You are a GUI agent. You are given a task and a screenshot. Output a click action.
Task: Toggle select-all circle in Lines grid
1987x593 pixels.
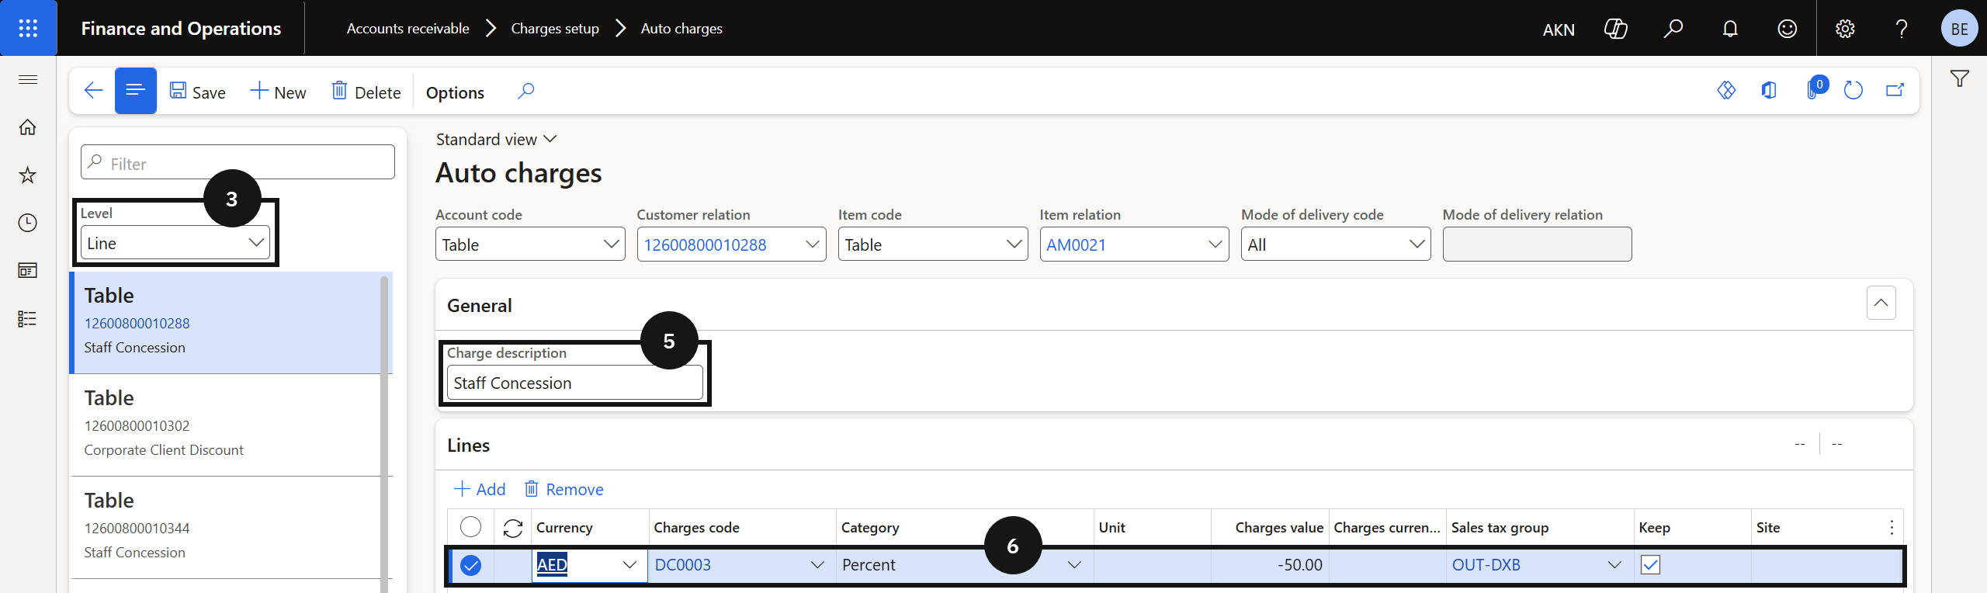click(470, 528)
